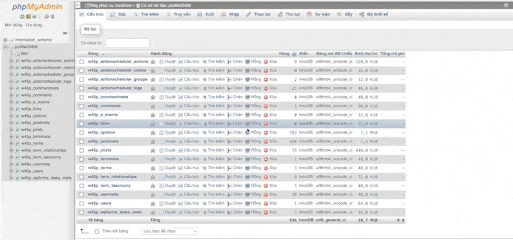Screen dimensions: 513x240
Task: Expand w45p_users node in sidebar
Action: click(x=12, y=171)
